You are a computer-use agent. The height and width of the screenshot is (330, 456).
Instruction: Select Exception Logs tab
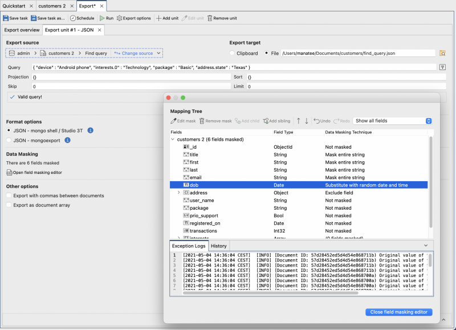click(x=189, y=246)
